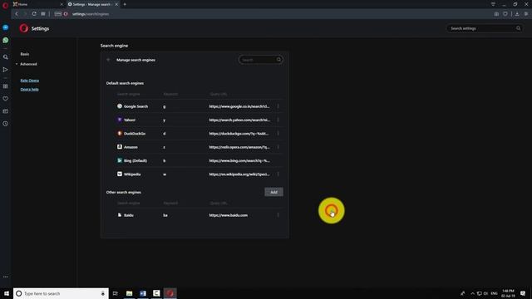Open the sidebar send/flow arrow icon
The width and height of the screenshot is (532, 299).
click(x=6, y=70)
